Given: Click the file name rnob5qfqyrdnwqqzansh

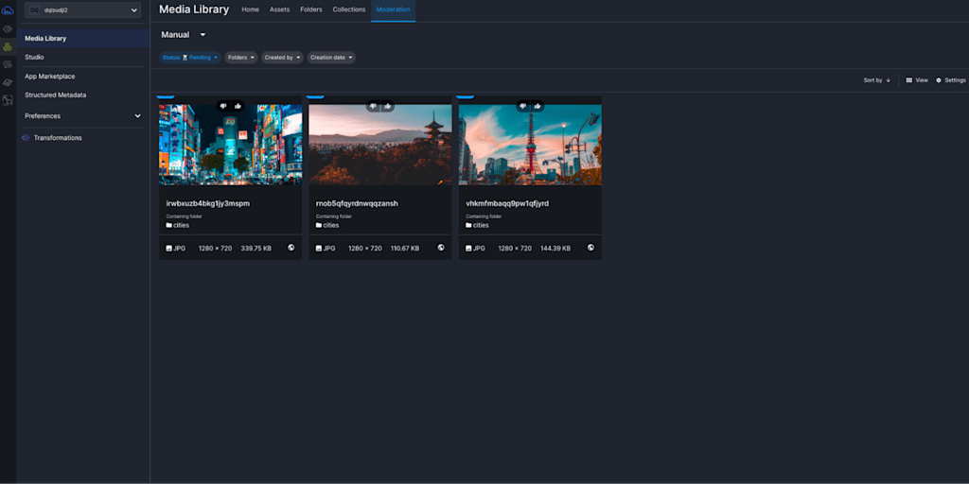Looking at the screenshot, I should point(357,204).
